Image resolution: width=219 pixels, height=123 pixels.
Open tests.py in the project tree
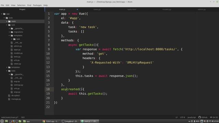[17, 57]
